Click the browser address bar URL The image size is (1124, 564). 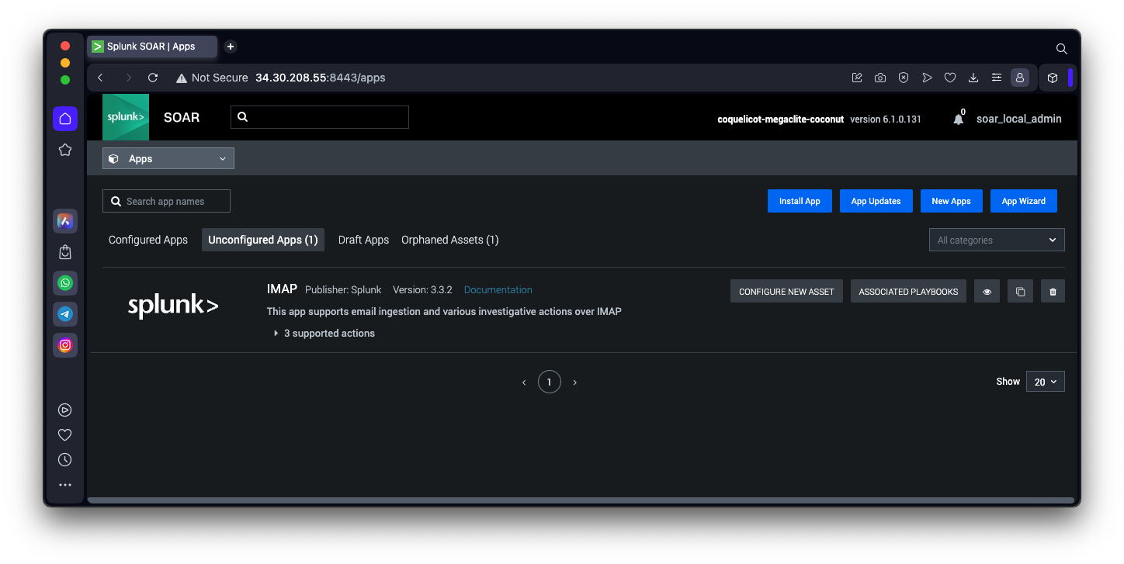[320, 78]
